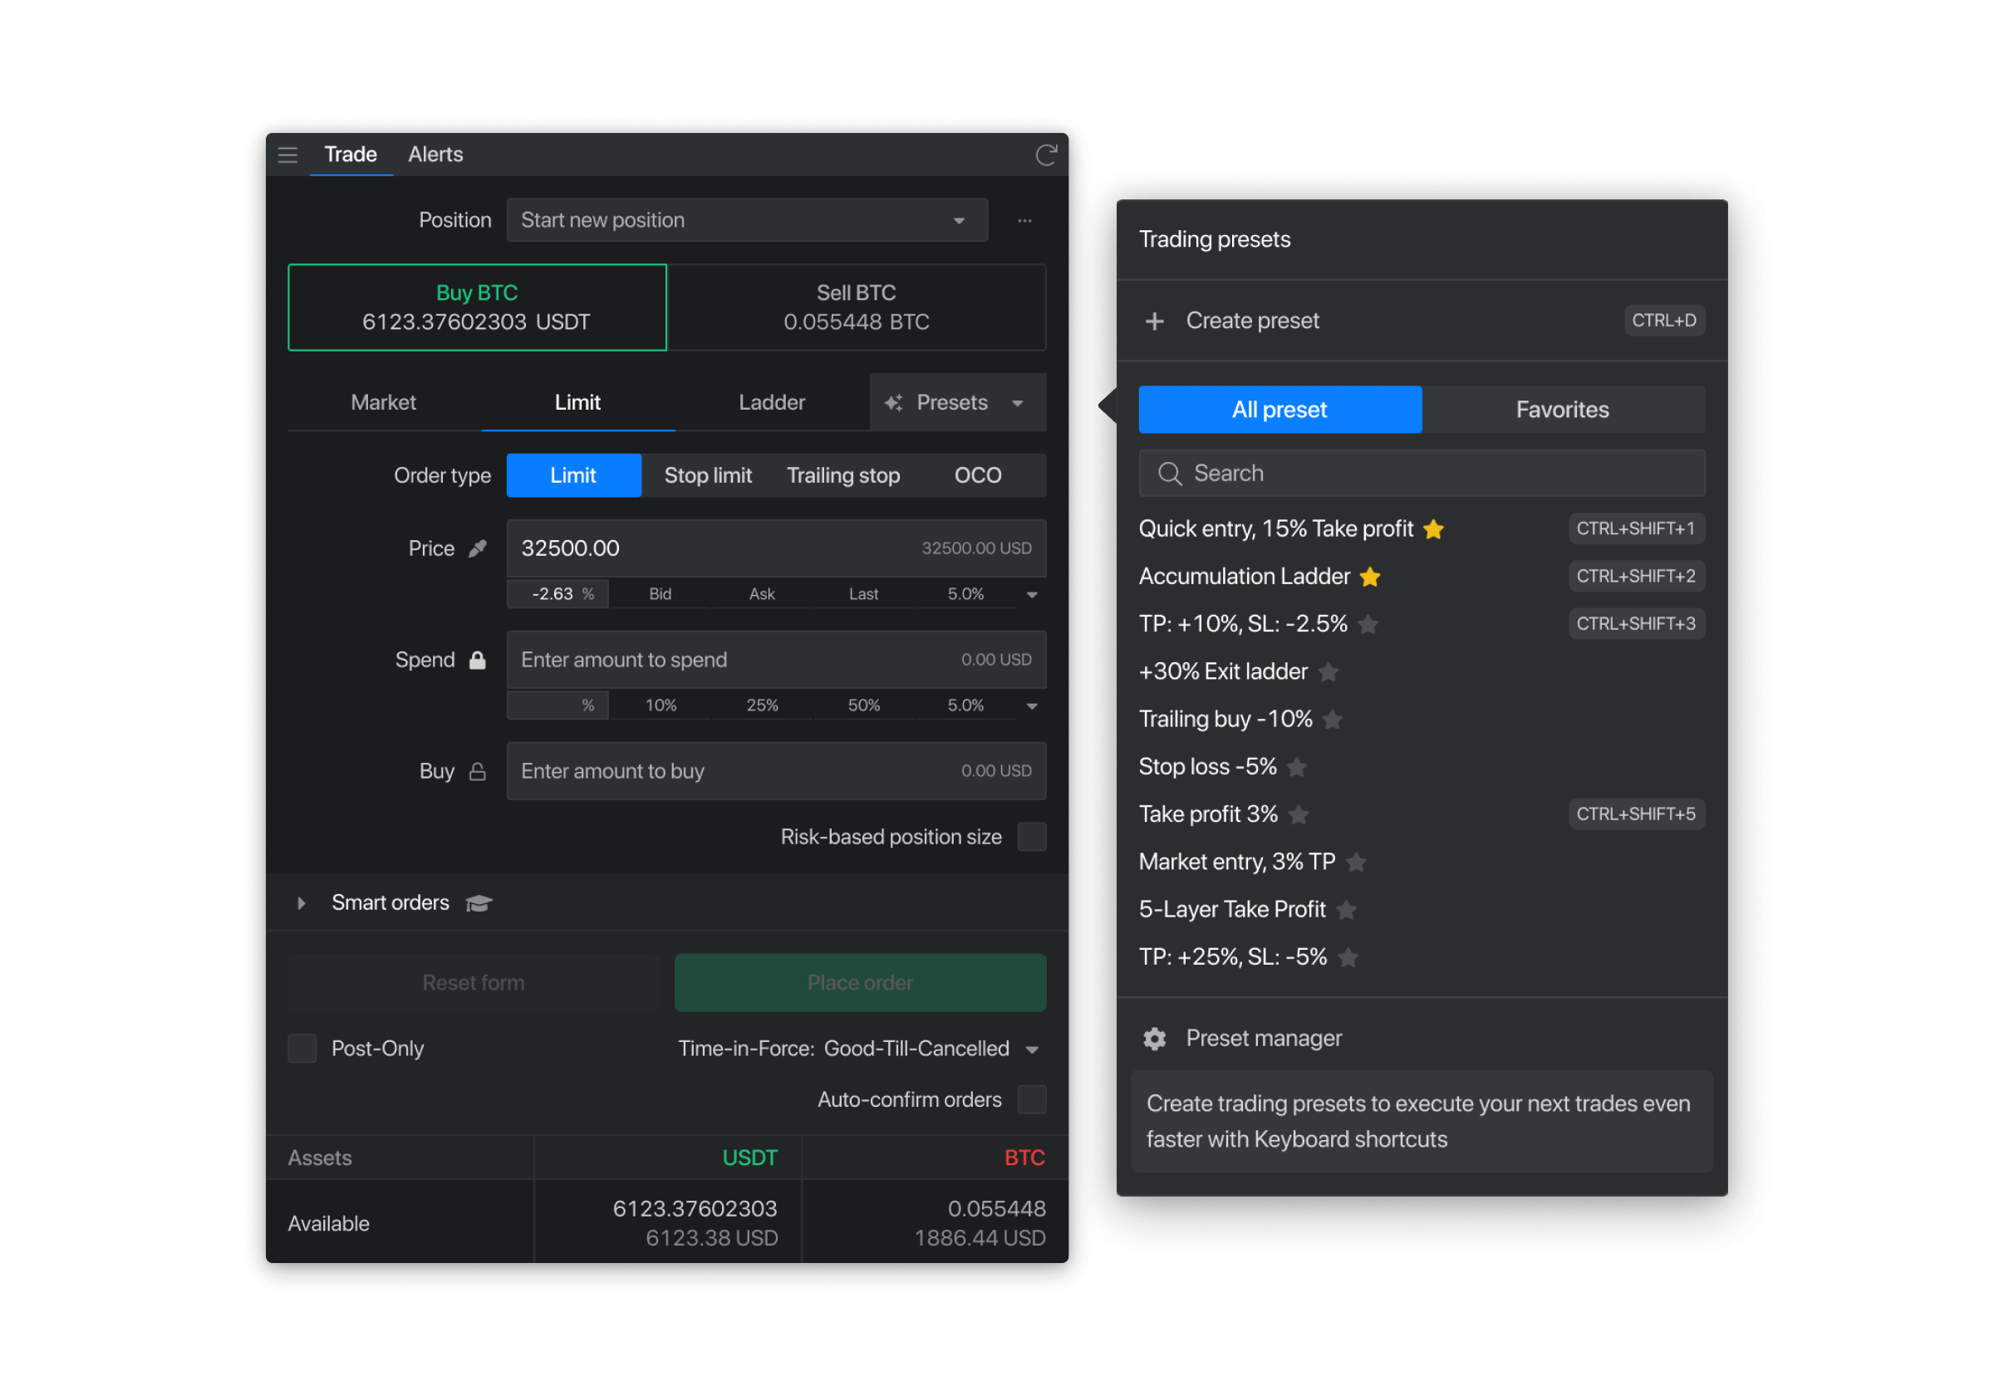The image size is (1994, 1396).
Task: Click the refresh icon in panel header
Action: pos(1046,155)
